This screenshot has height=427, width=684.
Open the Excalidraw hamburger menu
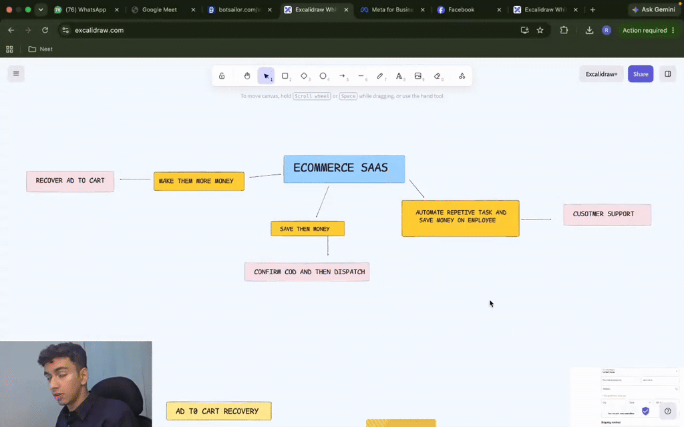(16, 74)
